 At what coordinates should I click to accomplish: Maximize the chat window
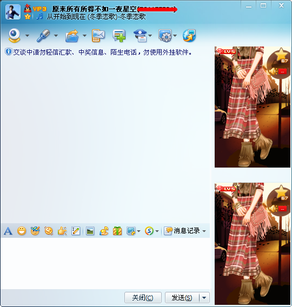pyautogui.click(x=263, y=6)
